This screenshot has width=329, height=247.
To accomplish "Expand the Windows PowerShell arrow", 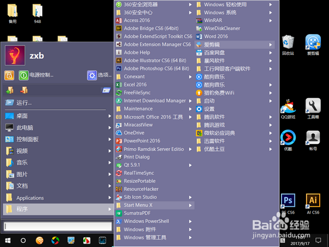I will (x=190, y=221).
